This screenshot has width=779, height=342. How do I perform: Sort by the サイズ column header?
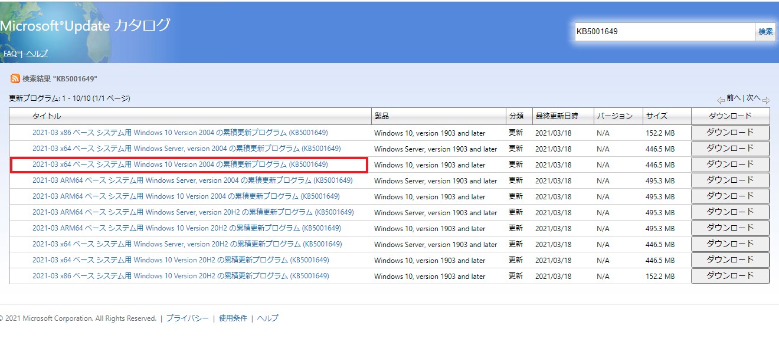(x=656, y=116)
